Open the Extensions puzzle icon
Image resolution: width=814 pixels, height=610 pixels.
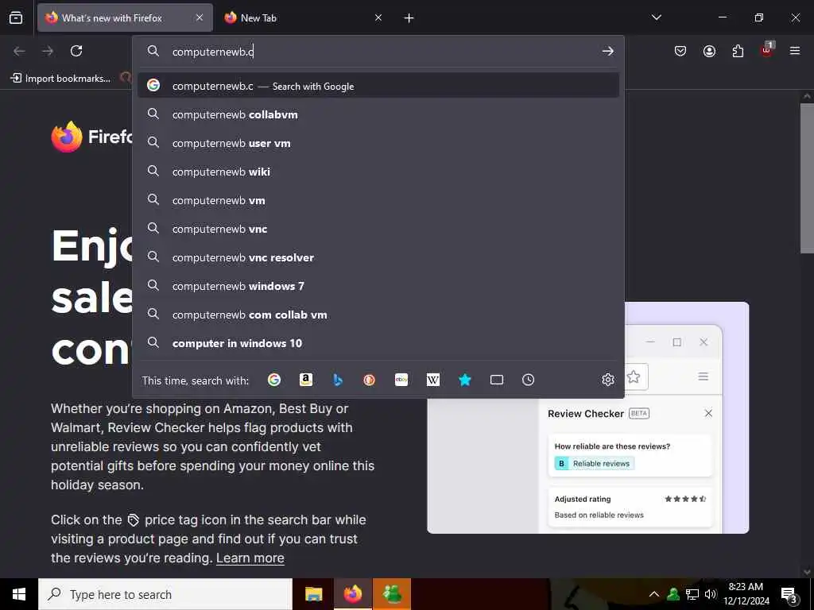coord(738,51)
